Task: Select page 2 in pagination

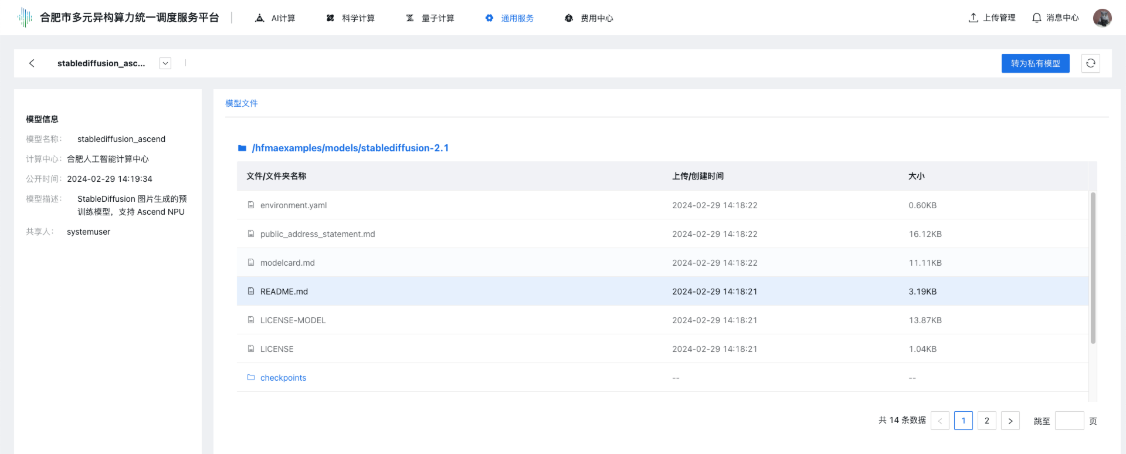Action: pyautogui.click(x=986, y=421)
